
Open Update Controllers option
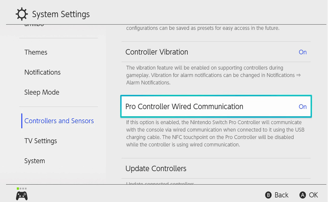[156, 168]
